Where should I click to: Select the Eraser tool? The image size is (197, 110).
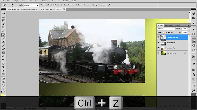click(3, 49)
